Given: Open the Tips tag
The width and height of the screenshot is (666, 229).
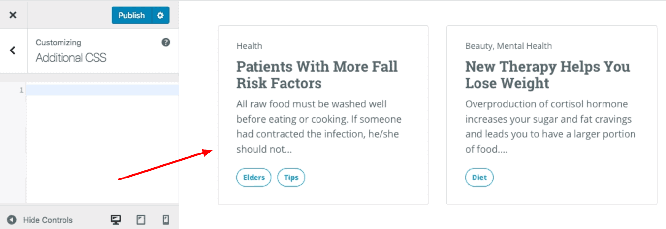Looking at the screenshot, I should [291, 178].
